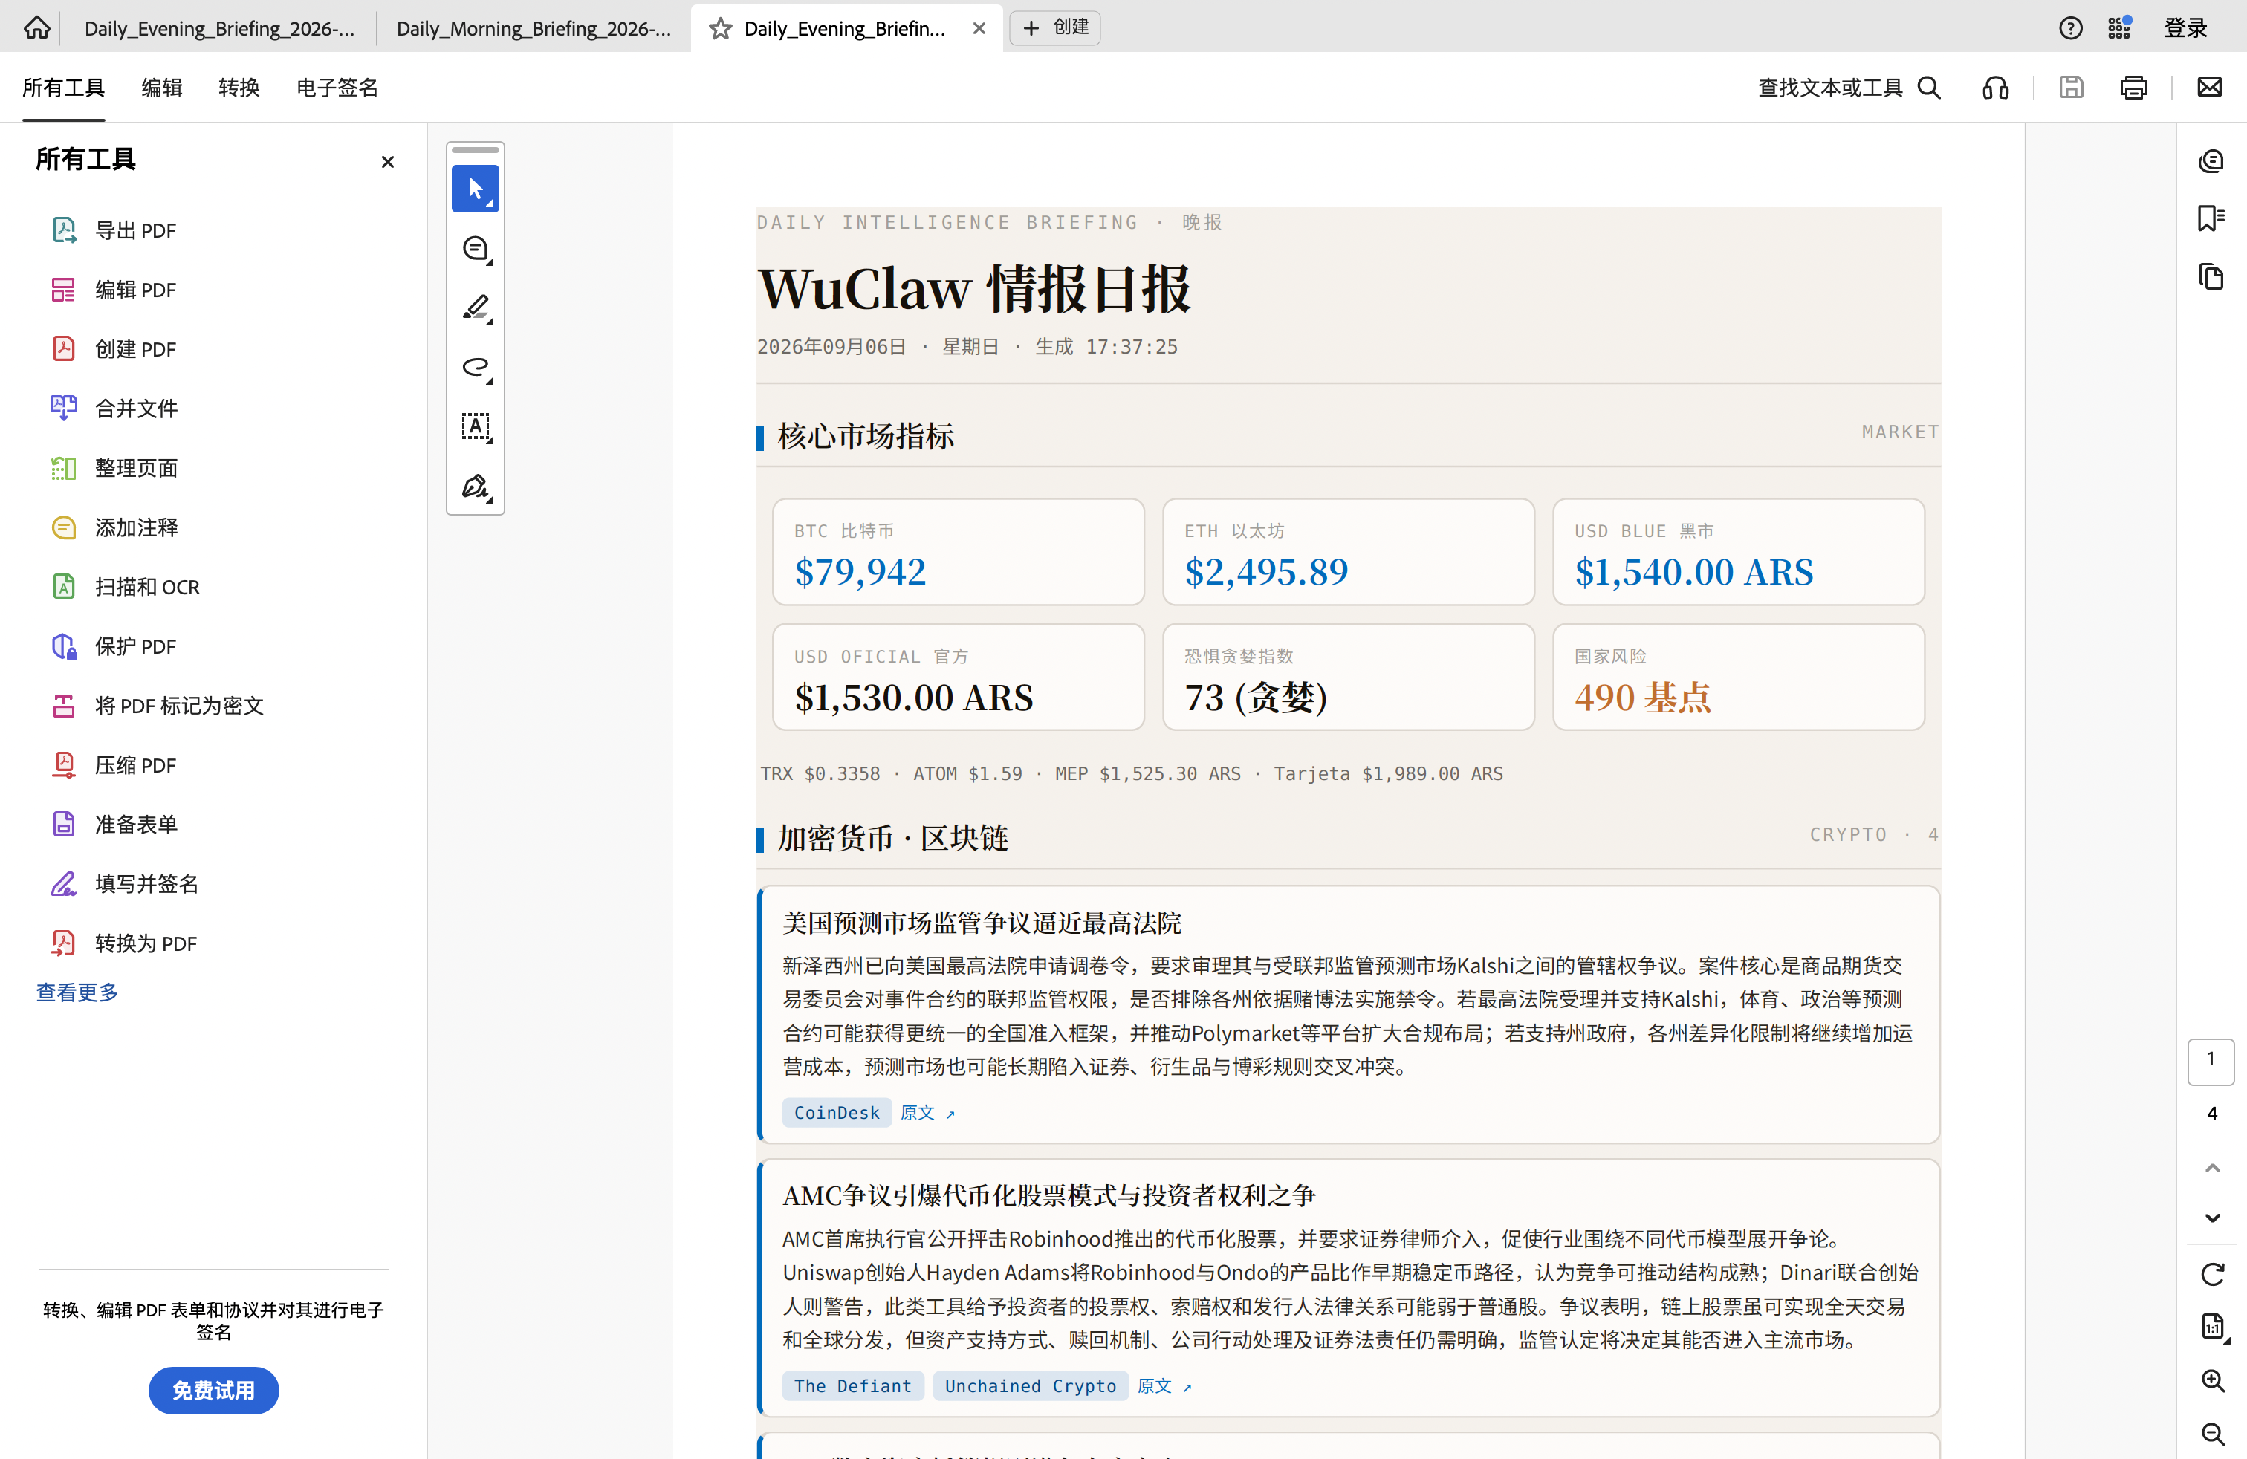The height and width of the screenshot is (1459, 2247).
Task: Click 查看更多 link in tools panel
Action: tap(77, 992)
